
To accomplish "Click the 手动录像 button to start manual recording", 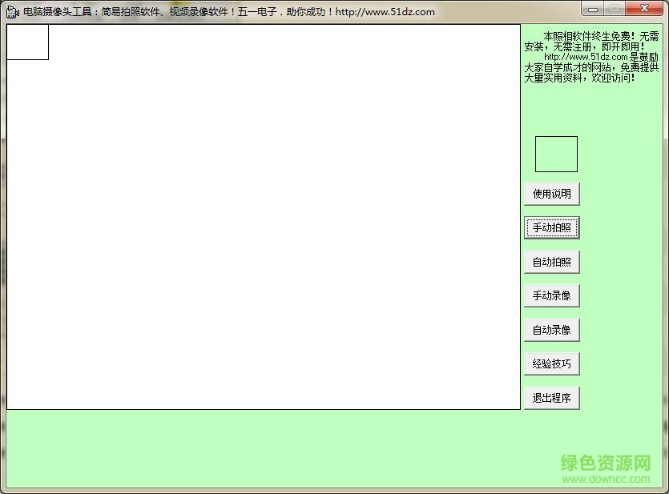I will point(551,295).
